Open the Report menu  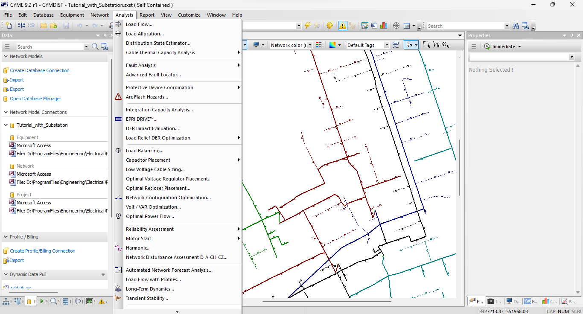[x=147, y=15]
